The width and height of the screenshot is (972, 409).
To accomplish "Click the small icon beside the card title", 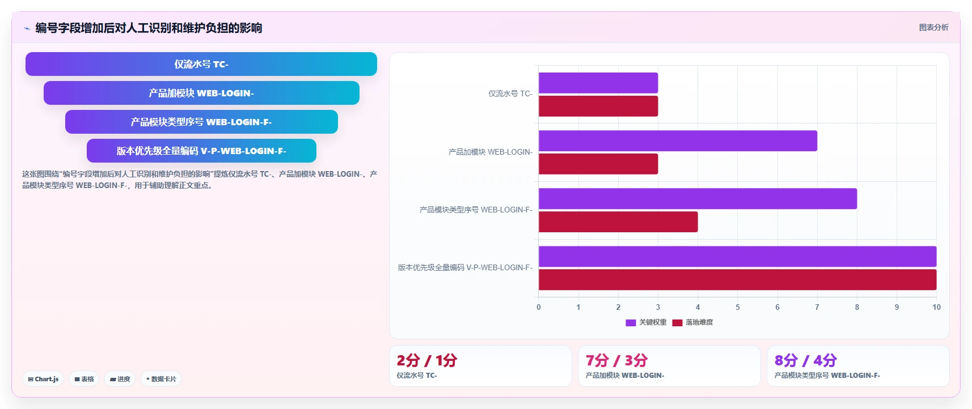I will pos(27,28).
